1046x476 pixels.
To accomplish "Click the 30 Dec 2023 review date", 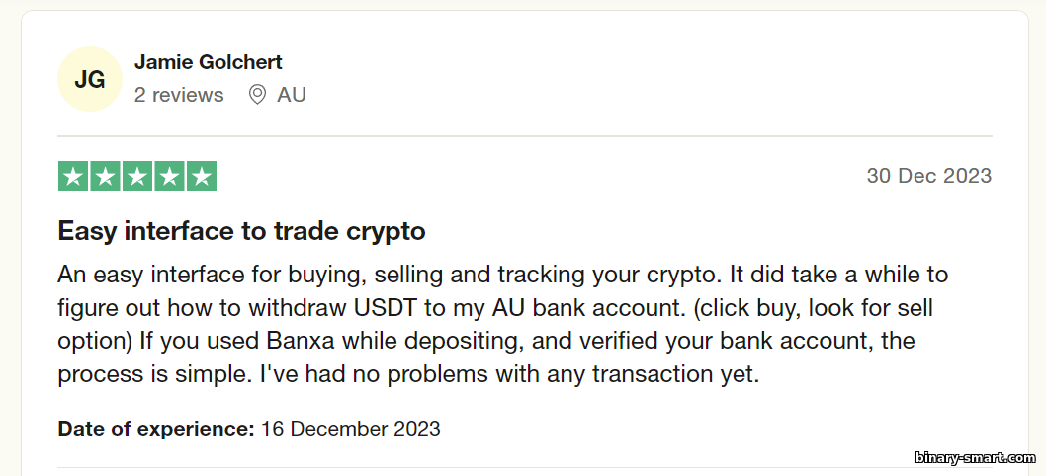I will pyautogui.click(x=929, y=176).
